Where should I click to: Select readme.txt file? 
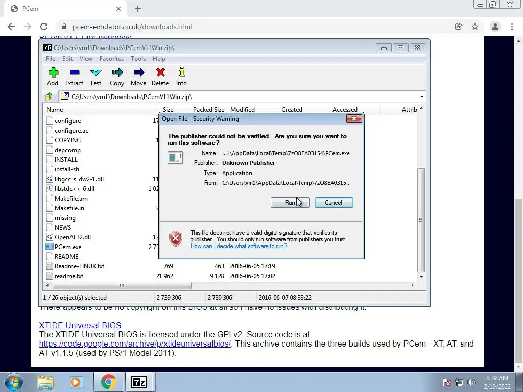[x=69, y=276]
